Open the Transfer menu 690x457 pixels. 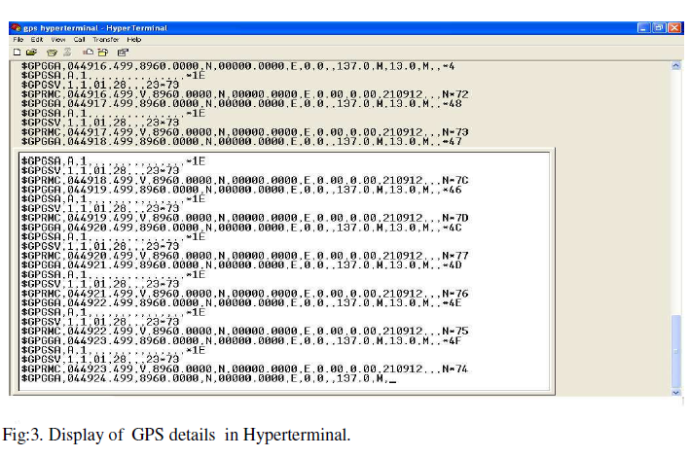pos(106,40)
